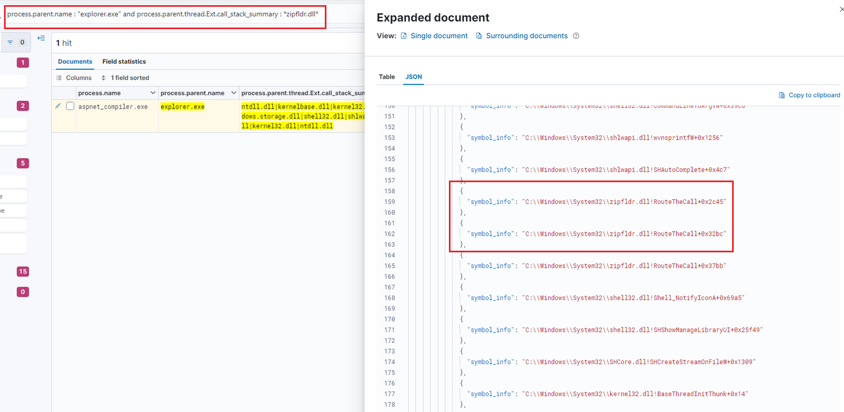
Task: Select the Documents tab
Action: (x=75, y=62)
